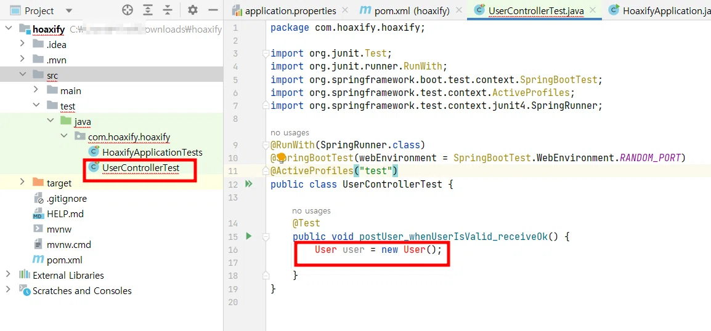Collapse the src folder
The image size is (711, 331).
click(x=22, y=74)
